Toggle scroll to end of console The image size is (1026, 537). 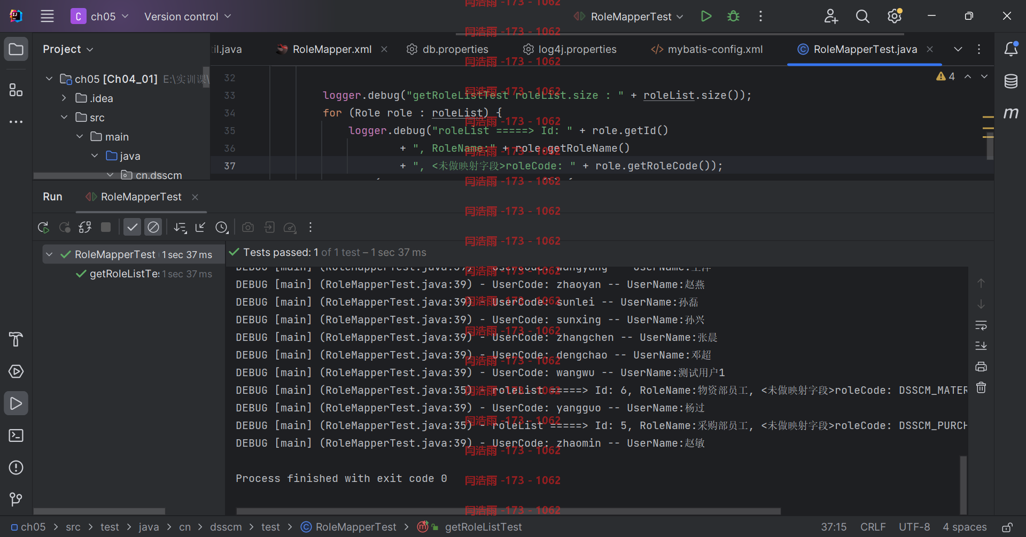(x=981, y=346)
